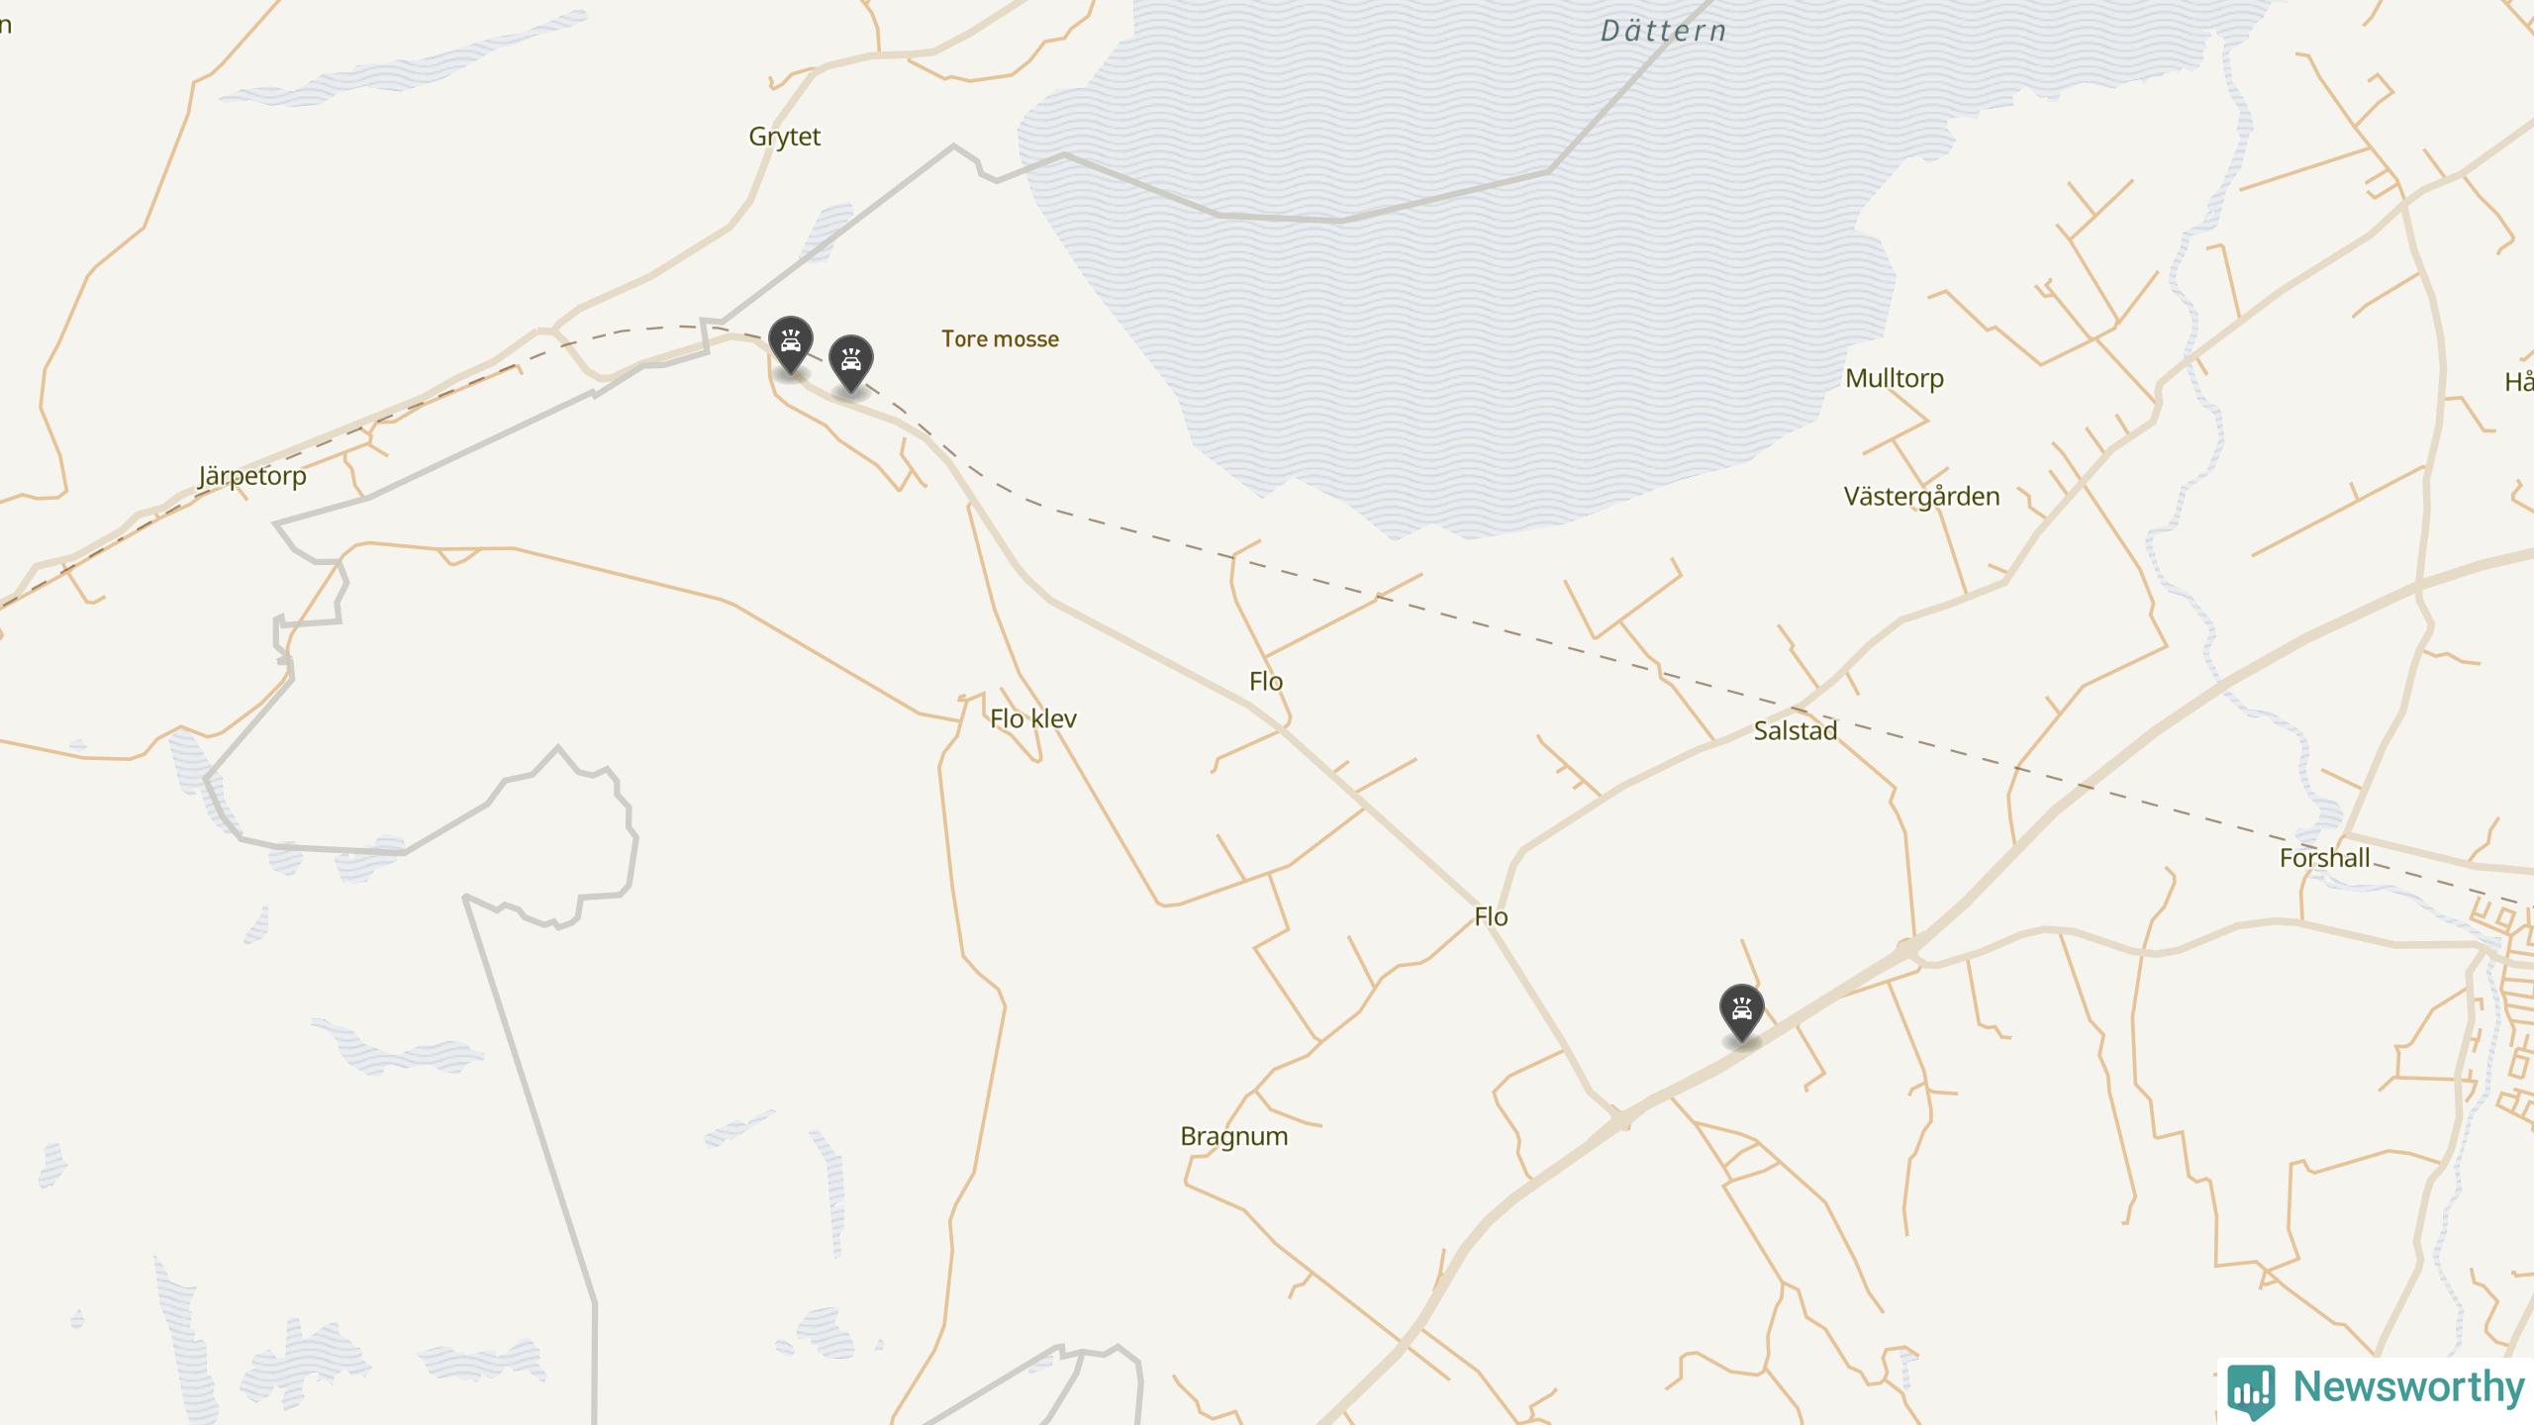The width and height of the screenshot is (2534, 1425).
Task: Open the Newsworthy logo link
Action: (x=2376, y=1389)
